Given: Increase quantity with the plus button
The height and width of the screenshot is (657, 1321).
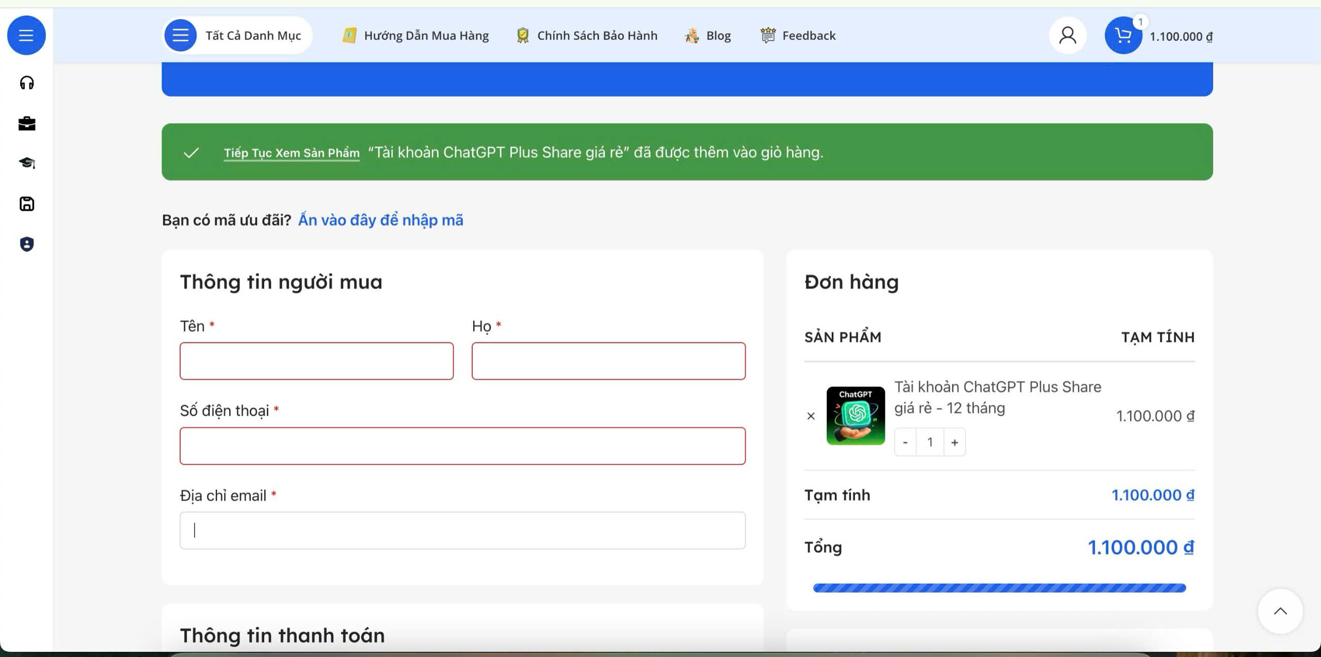Looking at the screenshot, I should pyautogui.click(x=955, y=442).
